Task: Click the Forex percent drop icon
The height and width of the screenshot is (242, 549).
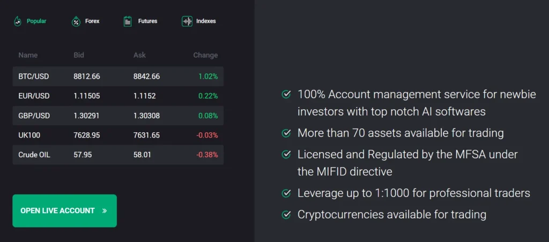Action: pos(76,21)
